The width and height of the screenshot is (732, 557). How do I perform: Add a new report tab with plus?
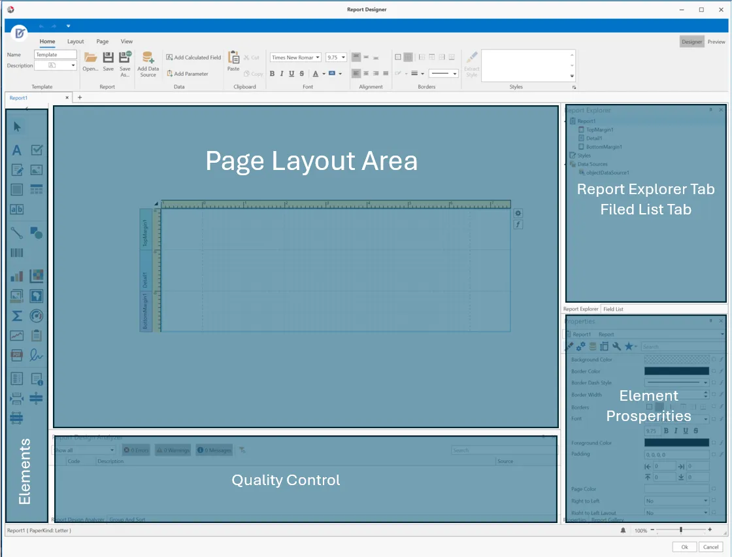80,97
